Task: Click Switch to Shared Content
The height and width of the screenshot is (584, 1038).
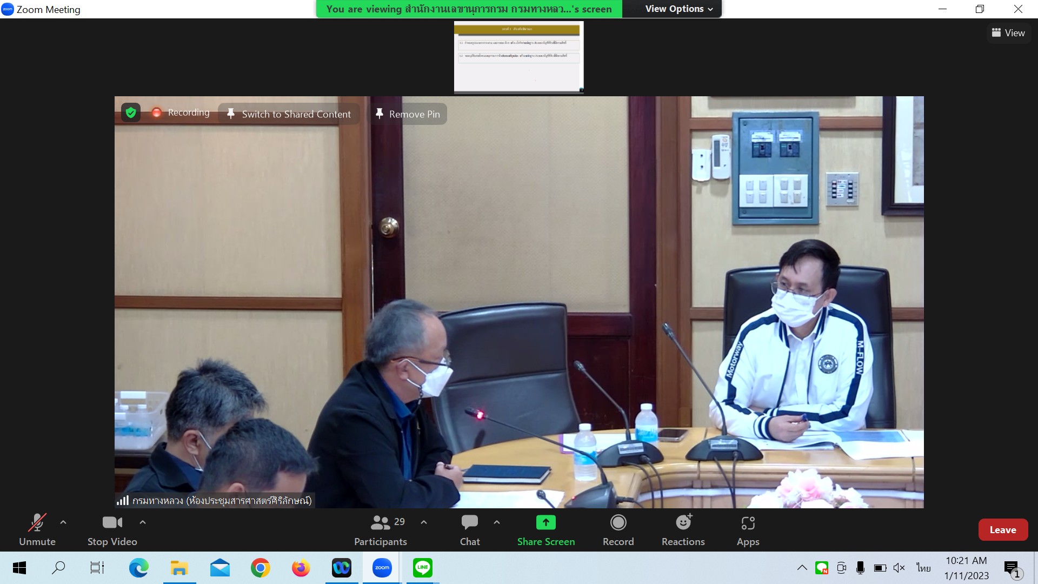Action: (289, 114)
